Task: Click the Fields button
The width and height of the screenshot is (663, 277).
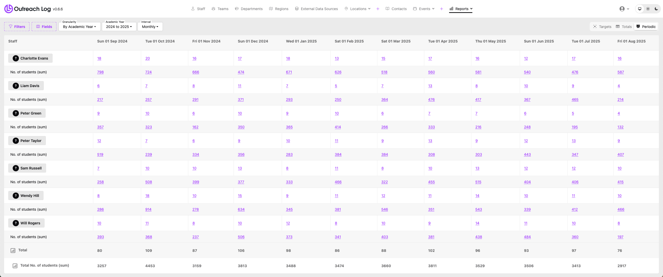Action: (x=44, y=27)
